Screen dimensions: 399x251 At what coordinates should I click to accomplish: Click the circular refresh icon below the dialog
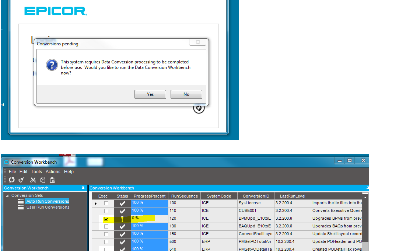tap(199, 108)
